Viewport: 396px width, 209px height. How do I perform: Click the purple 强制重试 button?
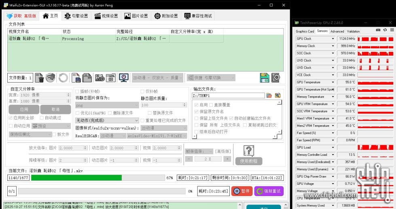[x=269, y=191]
